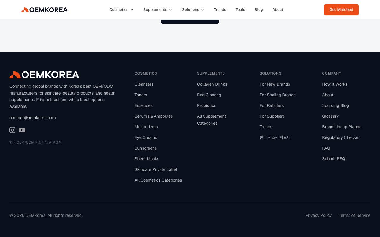The image size is (380, 237).
Task: Open the Toners footer link
Action: click(141, 95)
